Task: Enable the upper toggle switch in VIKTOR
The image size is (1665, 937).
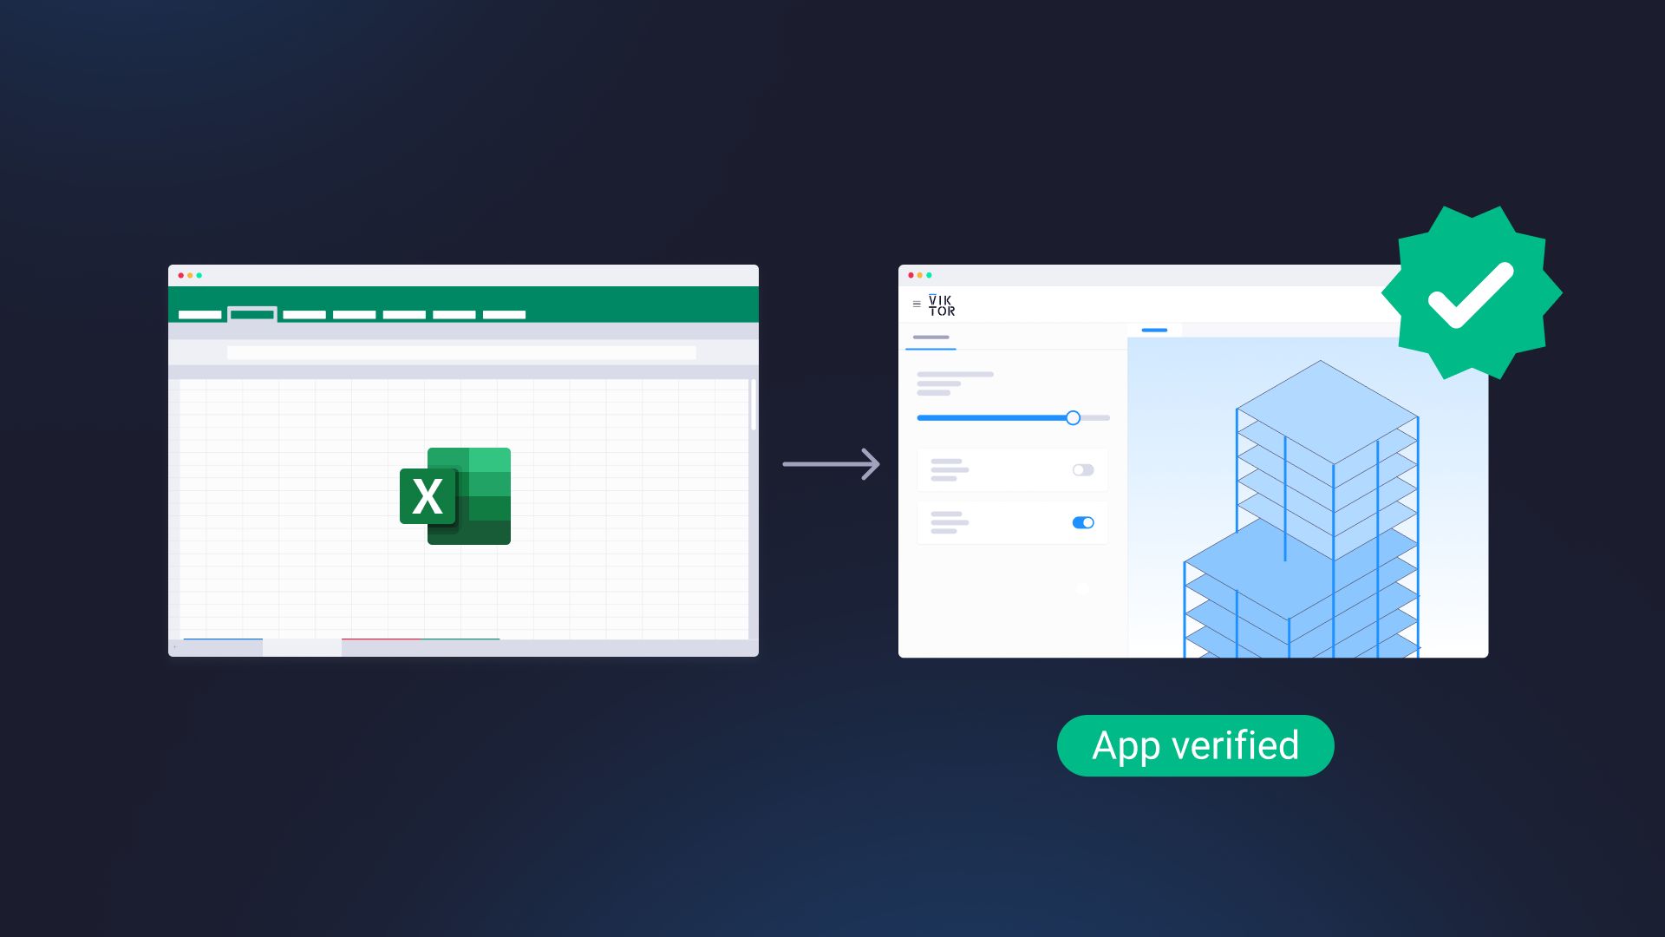Action: 1083,470
